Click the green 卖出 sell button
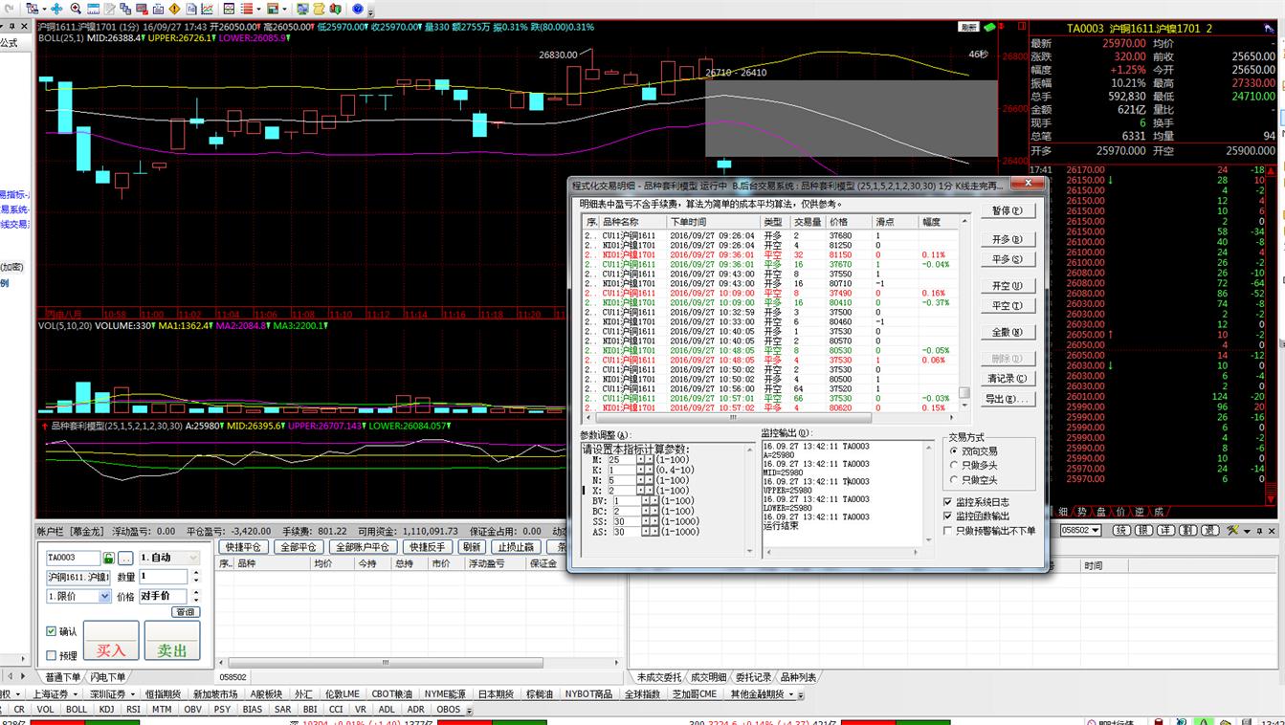This screenshot has width=1285, height=725. pyautogui.click(x=172, y=640)
